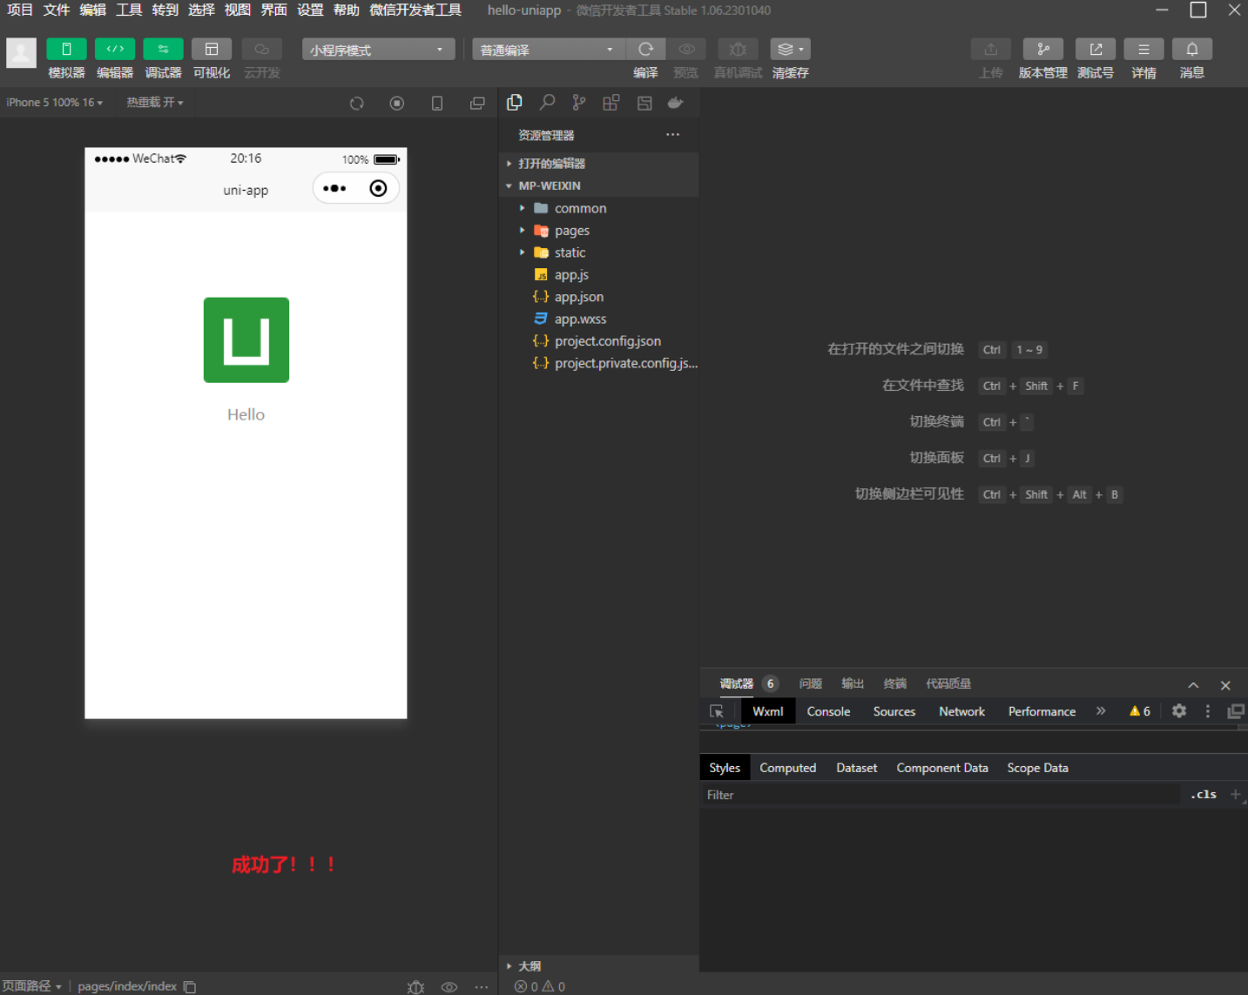Open the compile mode (普通编译) dropdown
This screenshot has height=995, width=1248.
(x=549, y=50)
